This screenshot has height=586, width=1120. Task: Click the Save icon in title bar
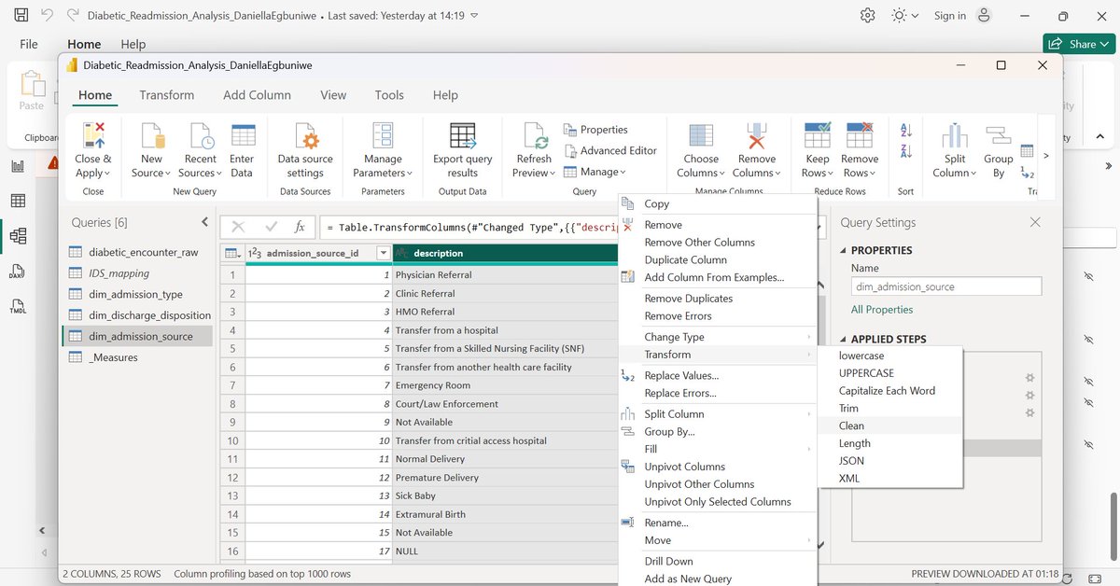pos(21,16)
